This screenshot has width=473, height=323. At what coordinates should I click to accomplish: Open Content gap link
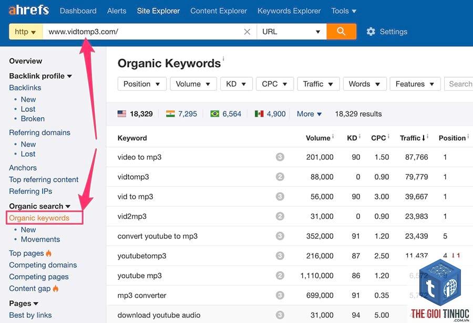click(30, 288)
